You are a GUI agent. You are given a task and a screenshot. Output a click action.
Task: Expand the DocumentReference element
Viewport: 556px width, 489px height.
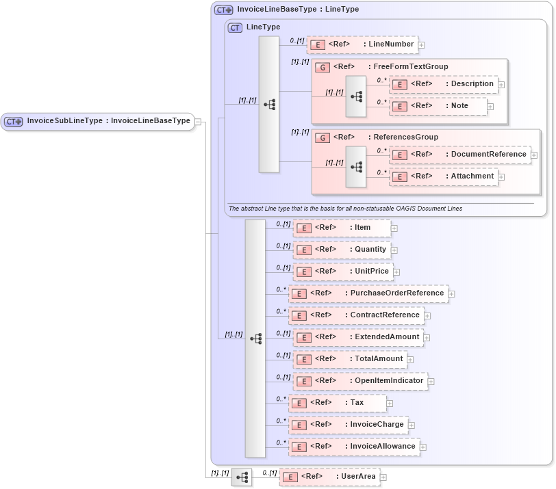click(533, 155)
